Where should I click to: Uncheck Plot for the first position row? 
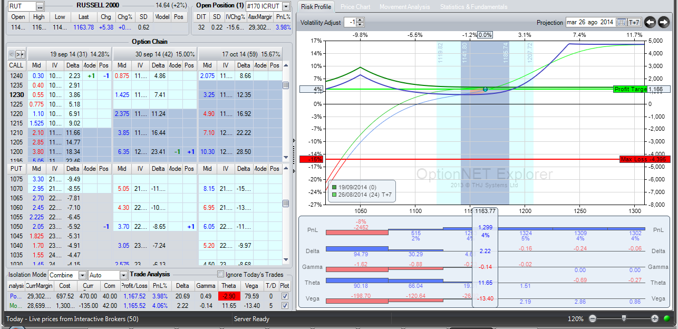pyautogui.click(x=285, y=296)
